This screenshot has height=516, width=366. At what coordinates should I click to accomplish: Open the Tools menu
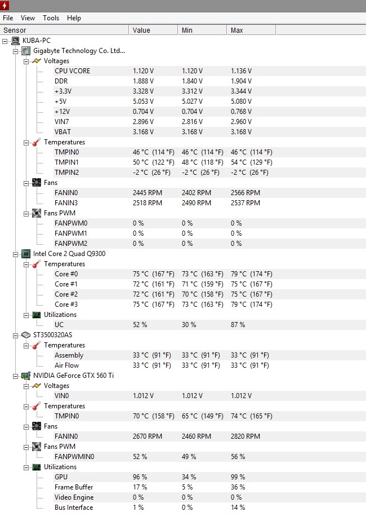click(x=51, y=18)
